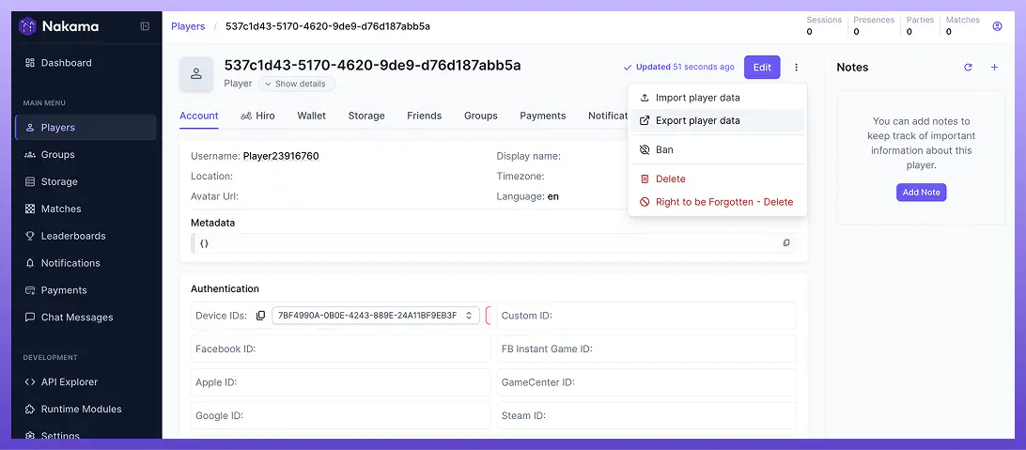The height and width of the screenshot is (450, 1026).
Task: Go to Matches in sidebar
Action: [85, 209]
